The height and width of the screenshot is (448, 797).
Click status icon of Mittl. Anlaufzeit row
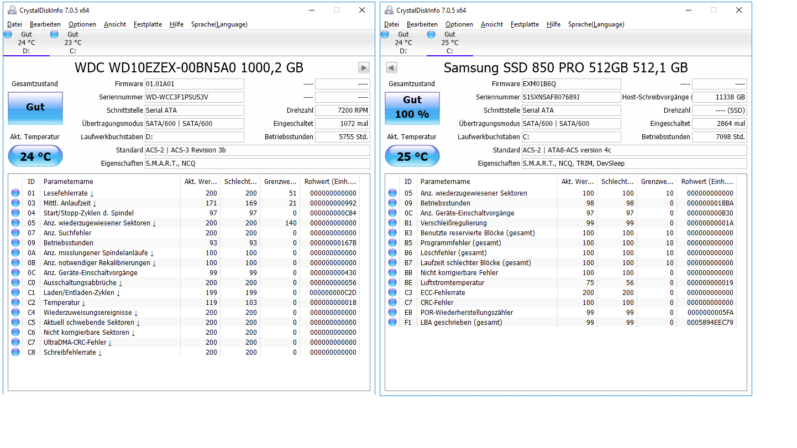15,203
